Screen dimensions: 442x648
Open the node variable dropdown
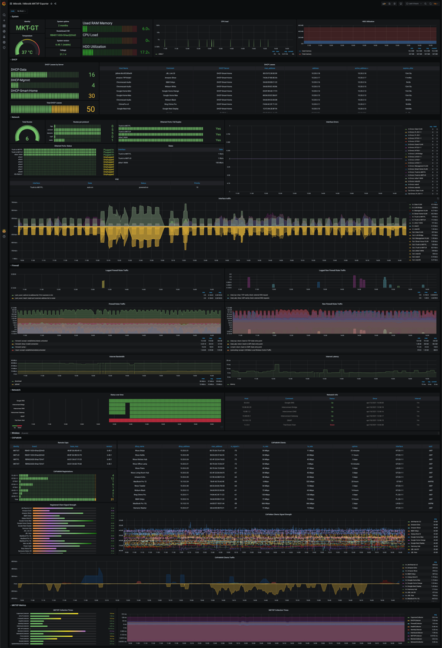[x=21, y=11]
